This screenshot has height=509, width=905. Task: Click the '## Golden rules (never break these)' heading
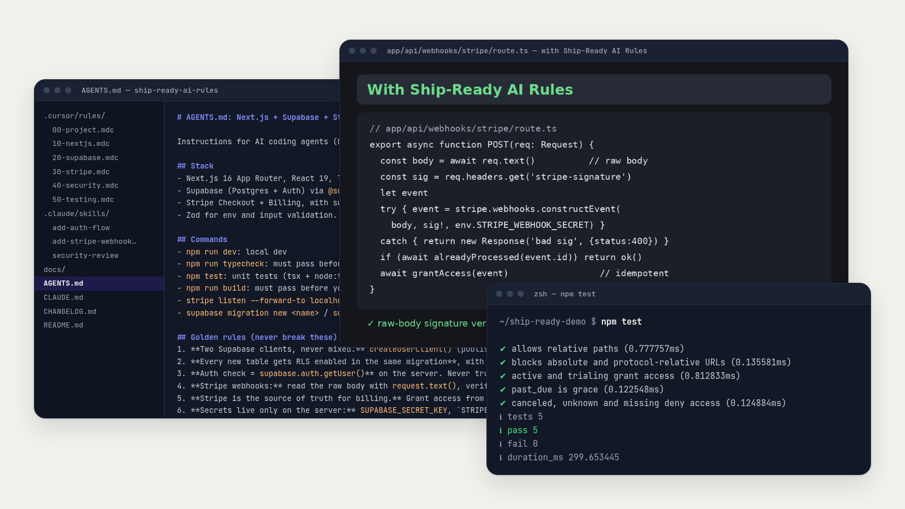pyautogui.click(x=257, y=337)
